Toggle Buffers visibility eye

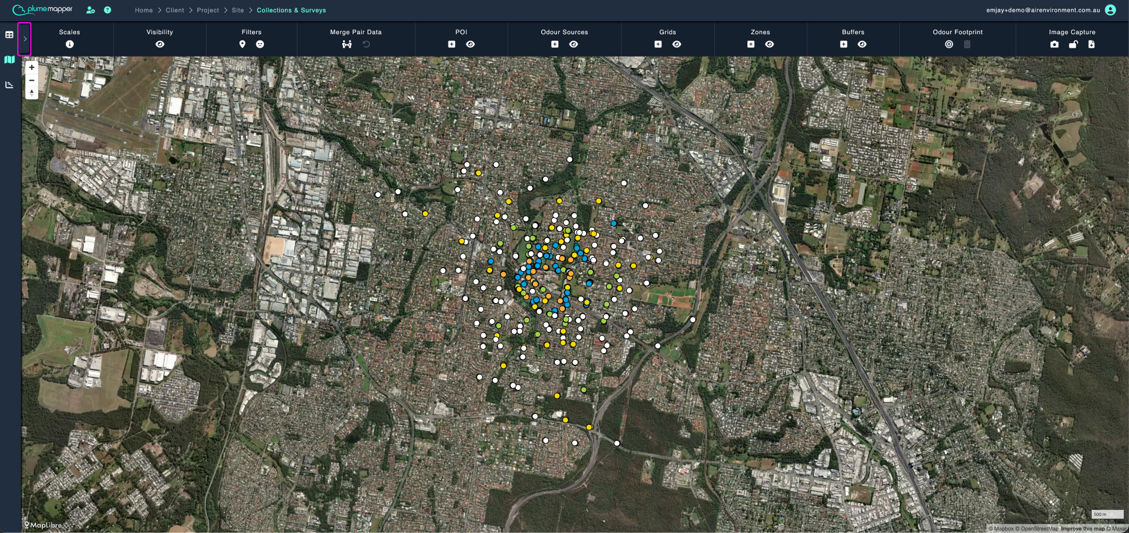pos(862,44)
